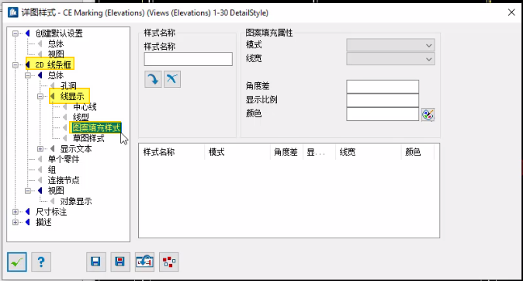
Task: Click the 显示比例 input field
Action: 383,100
